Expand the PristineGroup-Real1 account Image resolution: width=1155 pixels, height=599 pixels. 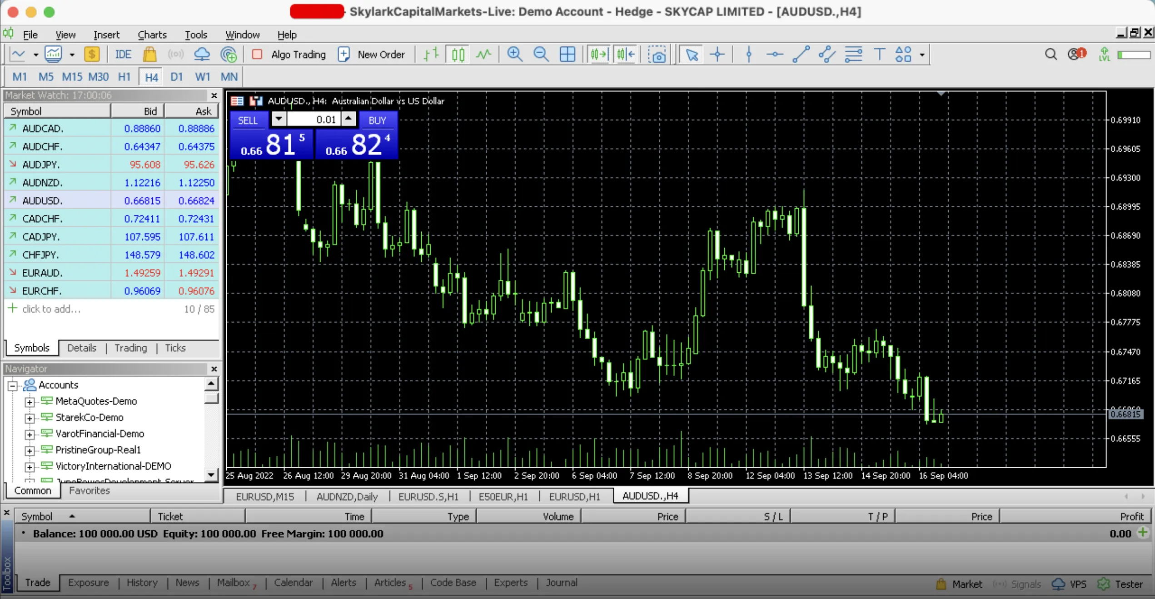pos(30,450)
